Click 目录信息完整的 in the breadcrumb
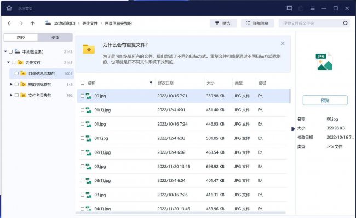The height and width of the screenshot is (218, 356). (x=118, y=23)
